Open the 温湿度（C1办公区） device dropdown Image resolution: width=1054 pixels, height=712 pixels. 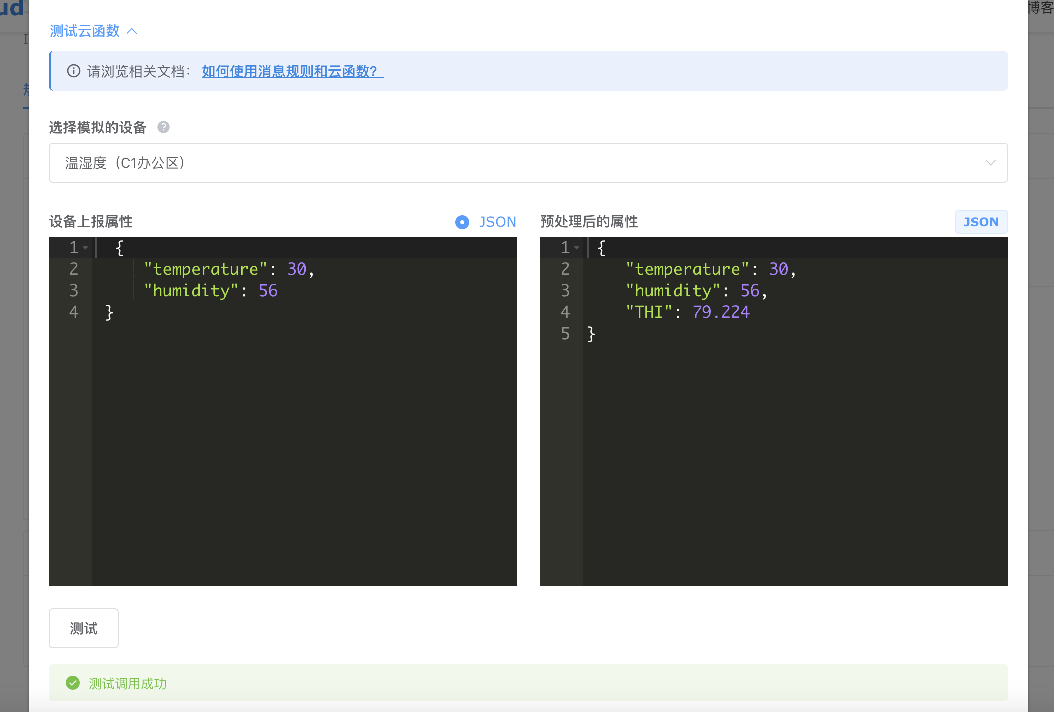pos(528,163)
